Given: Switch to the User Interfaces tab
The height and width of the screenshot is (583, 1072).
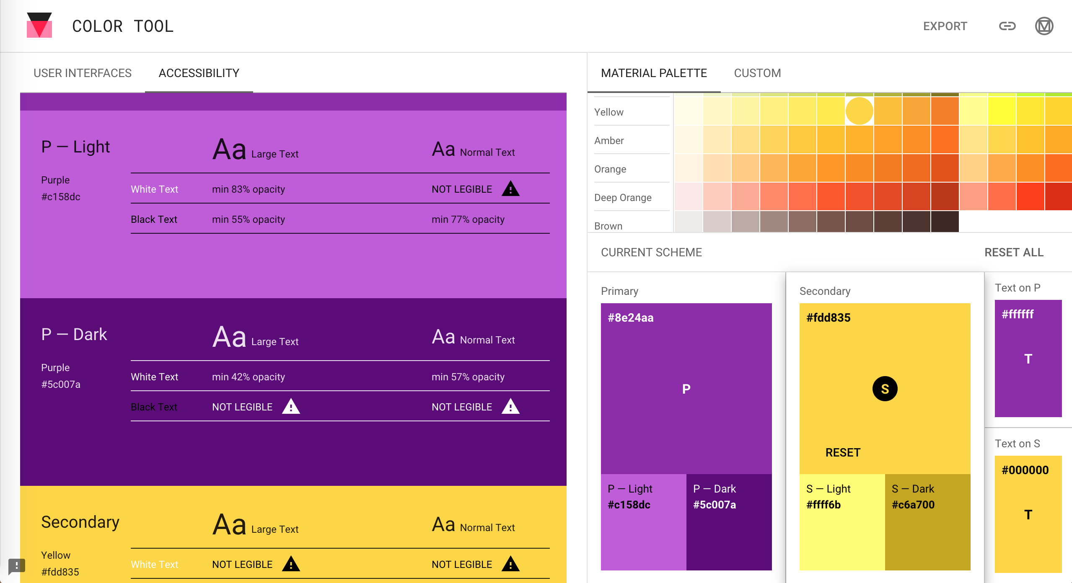Looking at the screenshot, I should pos(83,73).
